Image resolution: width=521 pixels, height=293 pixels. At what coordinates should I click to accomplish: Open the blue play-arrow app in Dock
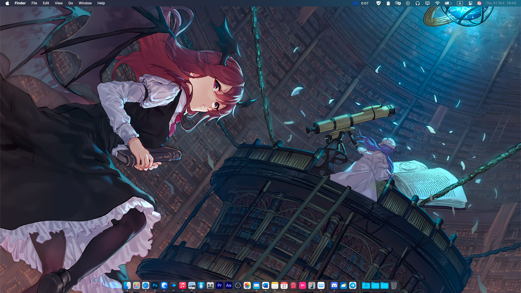tap(173, 285)
